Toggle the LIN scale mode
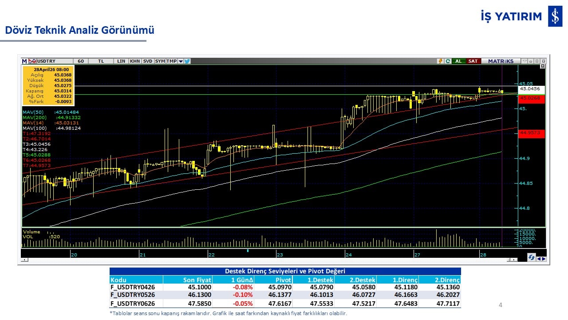 point(121,61)
